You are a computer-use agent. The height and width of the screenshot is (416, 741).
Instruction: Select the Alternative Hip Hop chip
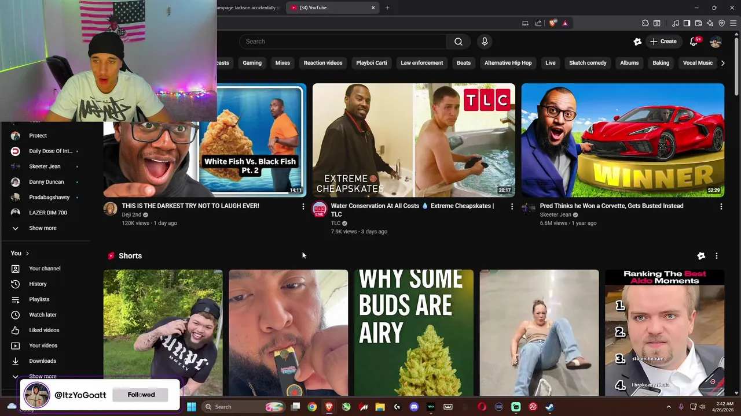(508, 63)
